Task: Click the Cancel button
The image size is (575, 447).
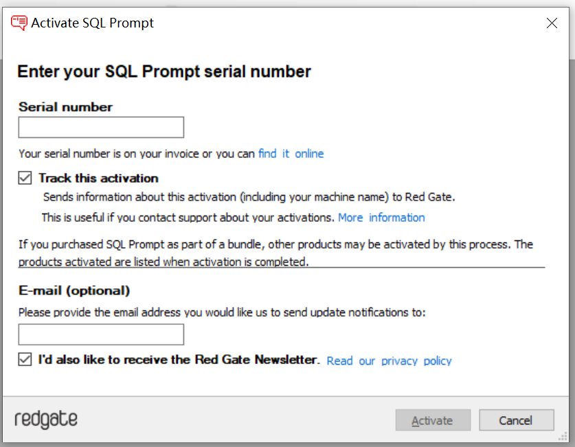Action: point(517,420)
